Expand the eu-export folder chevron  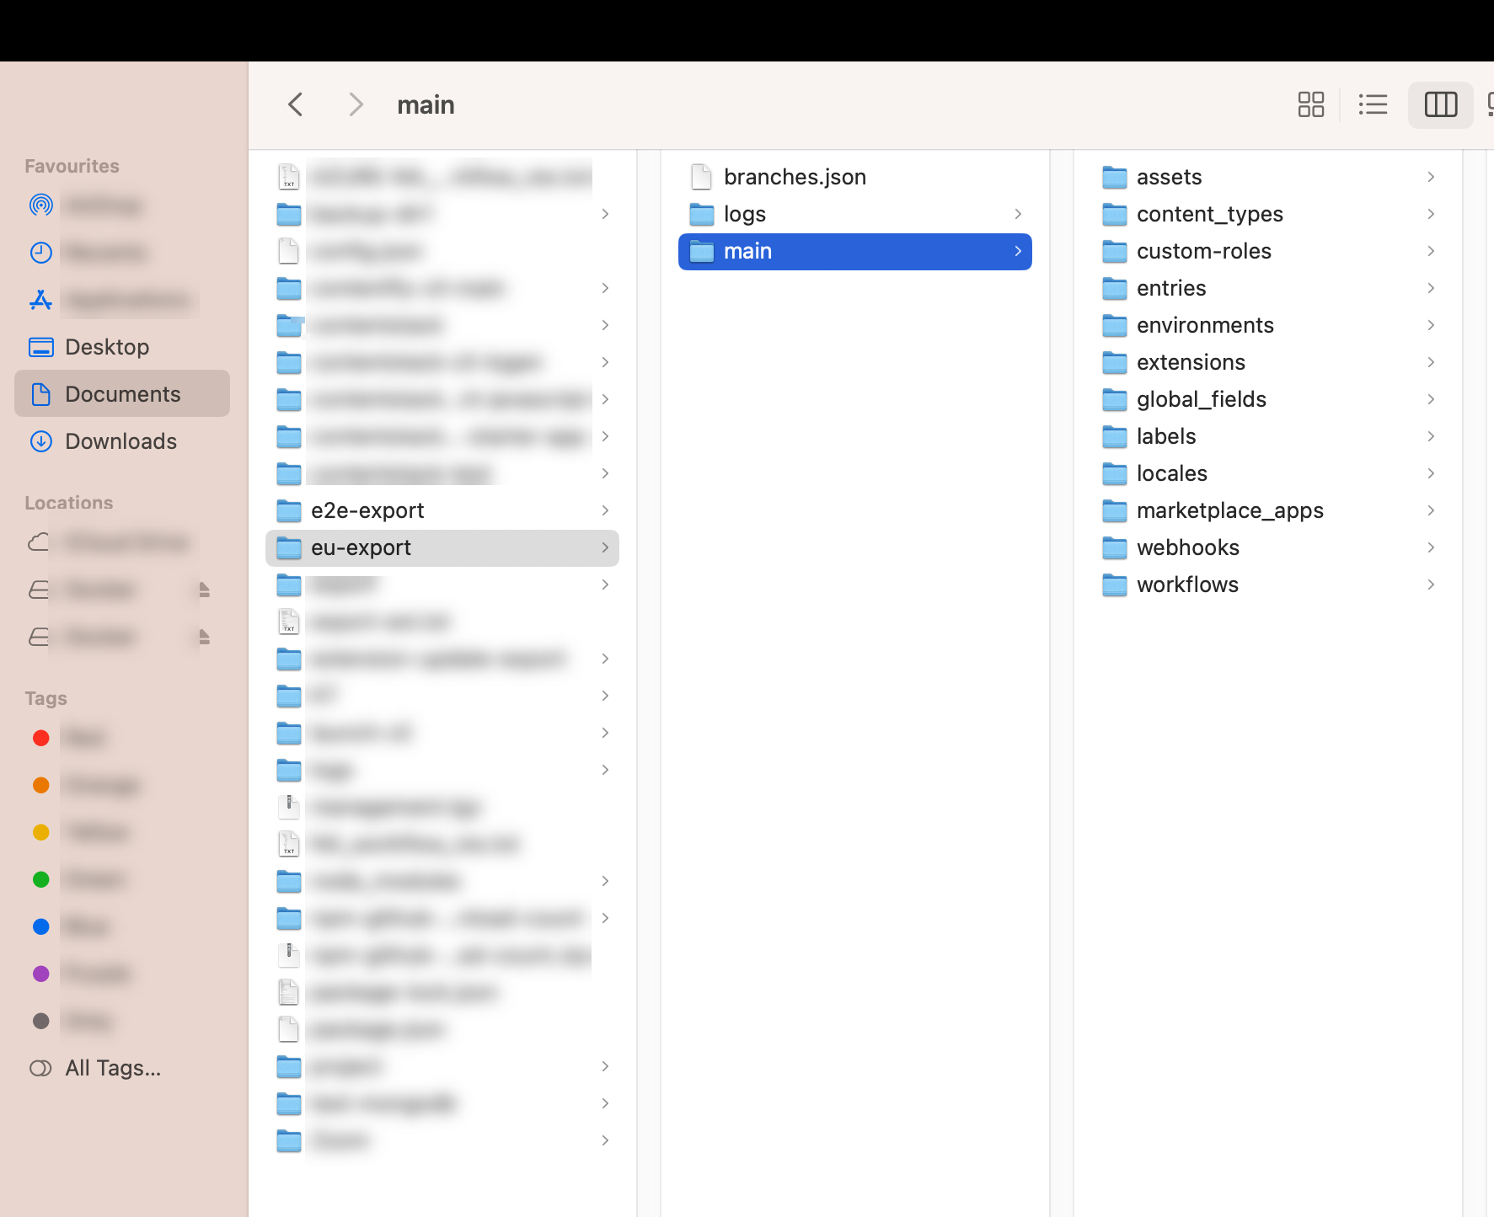[x=605, y=547]
